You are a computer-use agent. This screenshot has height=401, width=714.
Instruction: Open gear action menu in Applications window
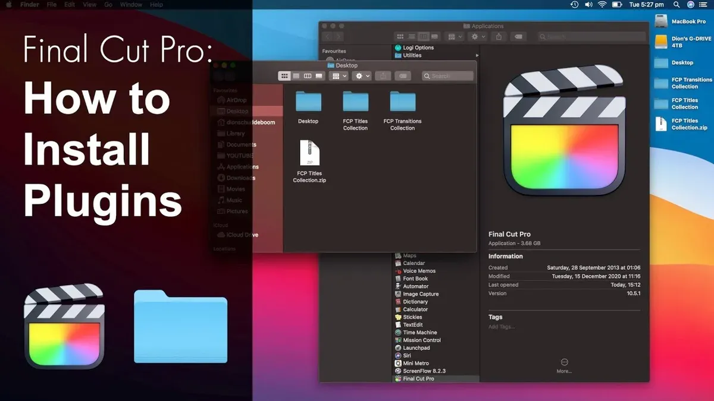point(477,37)
